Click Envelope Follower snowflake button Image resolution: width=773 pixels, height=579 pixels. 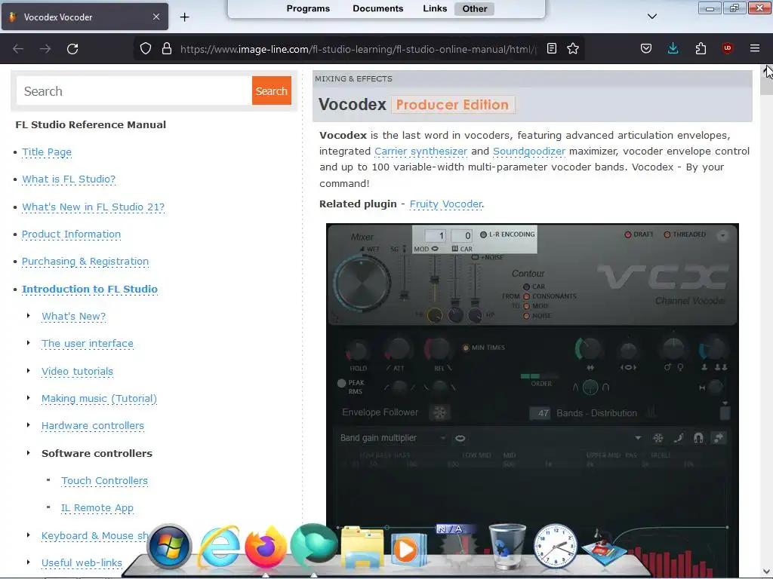coord(439,412)
